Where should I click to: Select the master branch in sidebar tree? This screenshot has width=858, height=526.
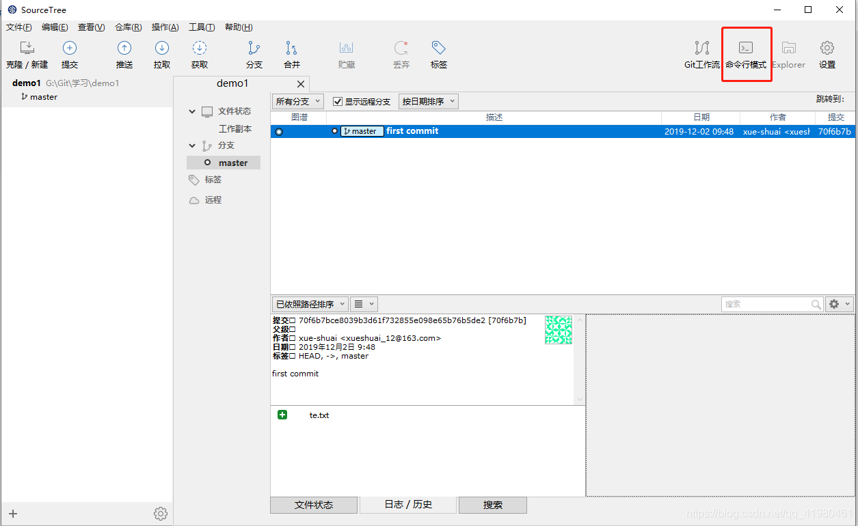click(x=224, y=163)
